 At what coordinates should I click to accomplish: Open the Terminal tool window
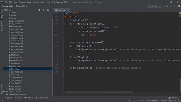coord(29,98)
